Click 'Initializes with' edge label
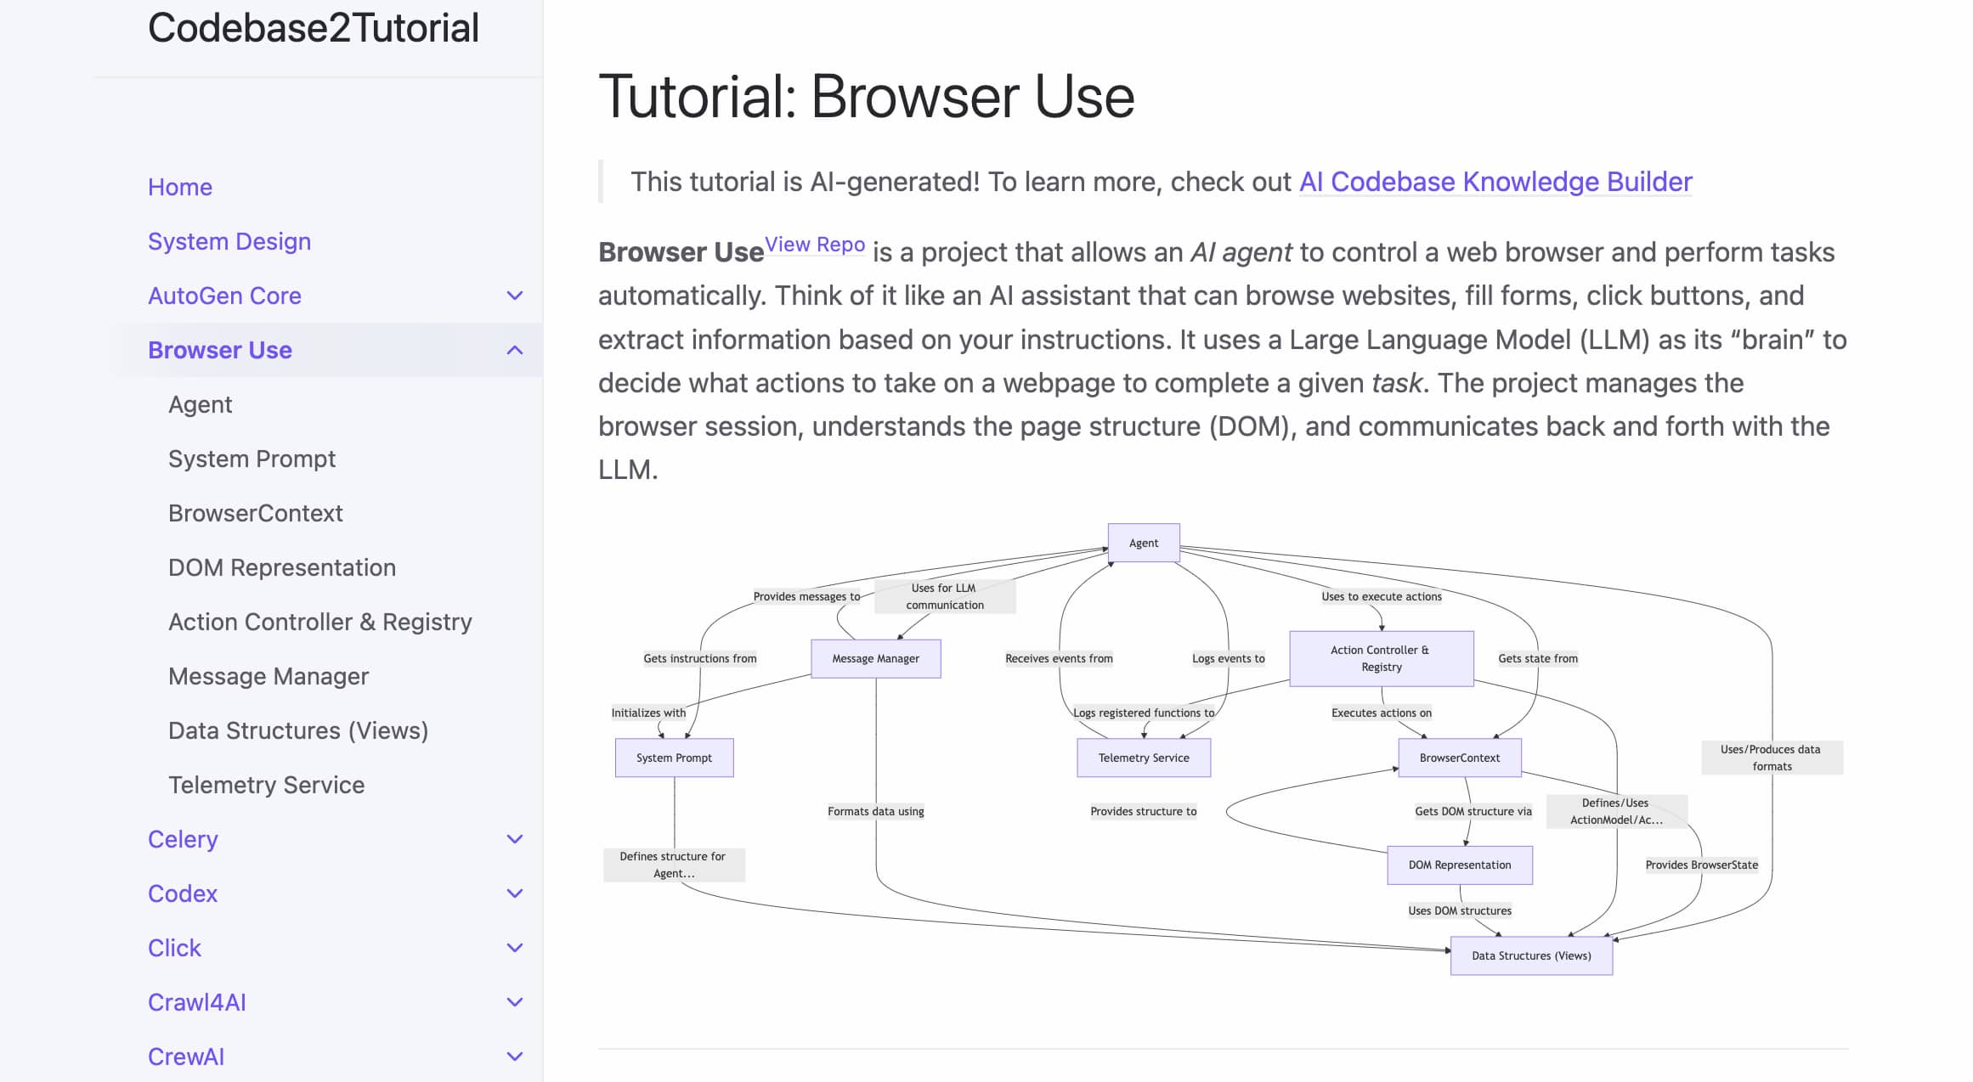 click(648, 713)
